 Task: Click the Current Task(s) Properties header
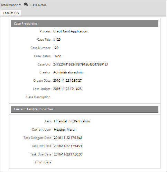tap(85, 109)
